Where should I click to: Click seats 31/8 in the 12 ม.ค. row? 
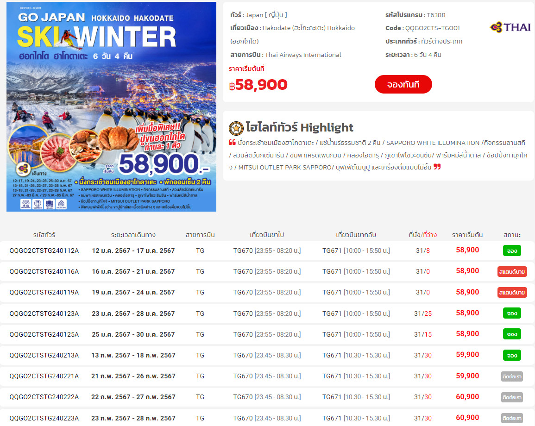(423, 251)
